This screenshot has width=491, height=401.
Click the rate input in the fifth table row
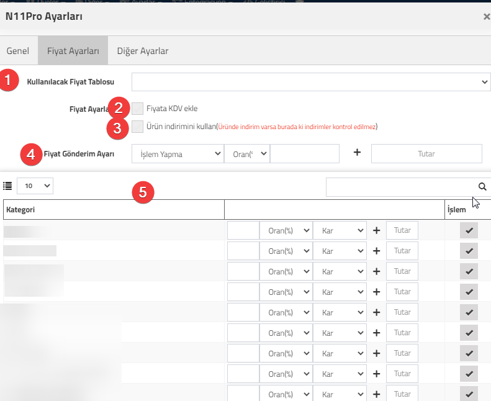[x=243, y=312]
